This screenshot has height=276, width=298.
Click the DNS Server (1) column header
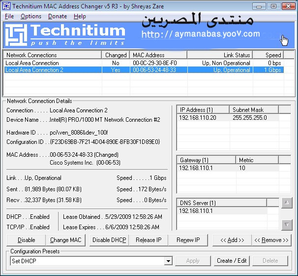point(222,203)
